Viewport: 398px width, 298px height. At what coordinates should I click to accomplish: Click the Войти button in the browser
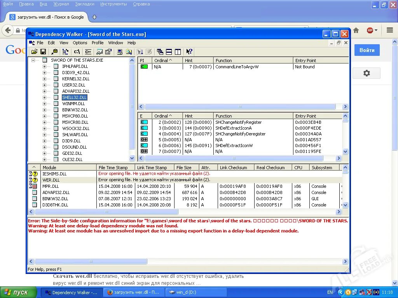coord(367,50)
